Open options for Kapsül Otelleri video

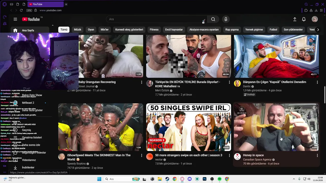click(x=317, y=82)
